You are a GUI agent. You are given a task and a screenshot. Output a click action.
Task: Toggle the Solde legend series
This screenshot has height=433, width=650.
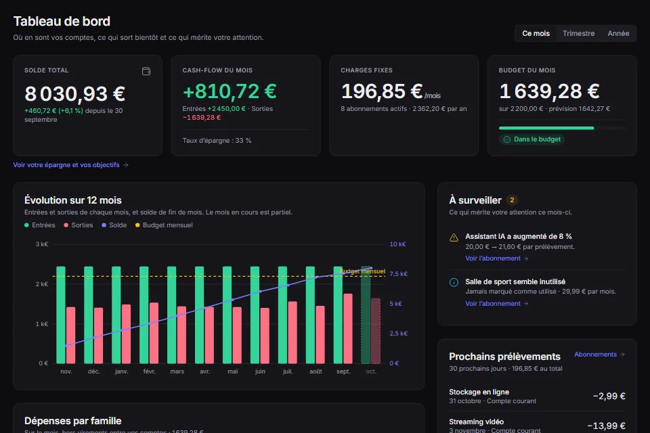click(114, 225)
